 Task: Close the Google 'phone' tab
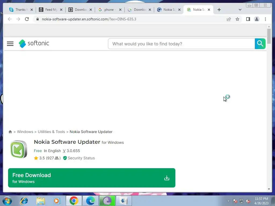pyautogui.click(x=120, y=10)
